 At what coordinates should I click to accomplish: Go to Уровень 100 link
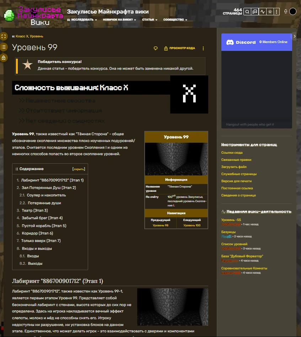click(192, 225)
